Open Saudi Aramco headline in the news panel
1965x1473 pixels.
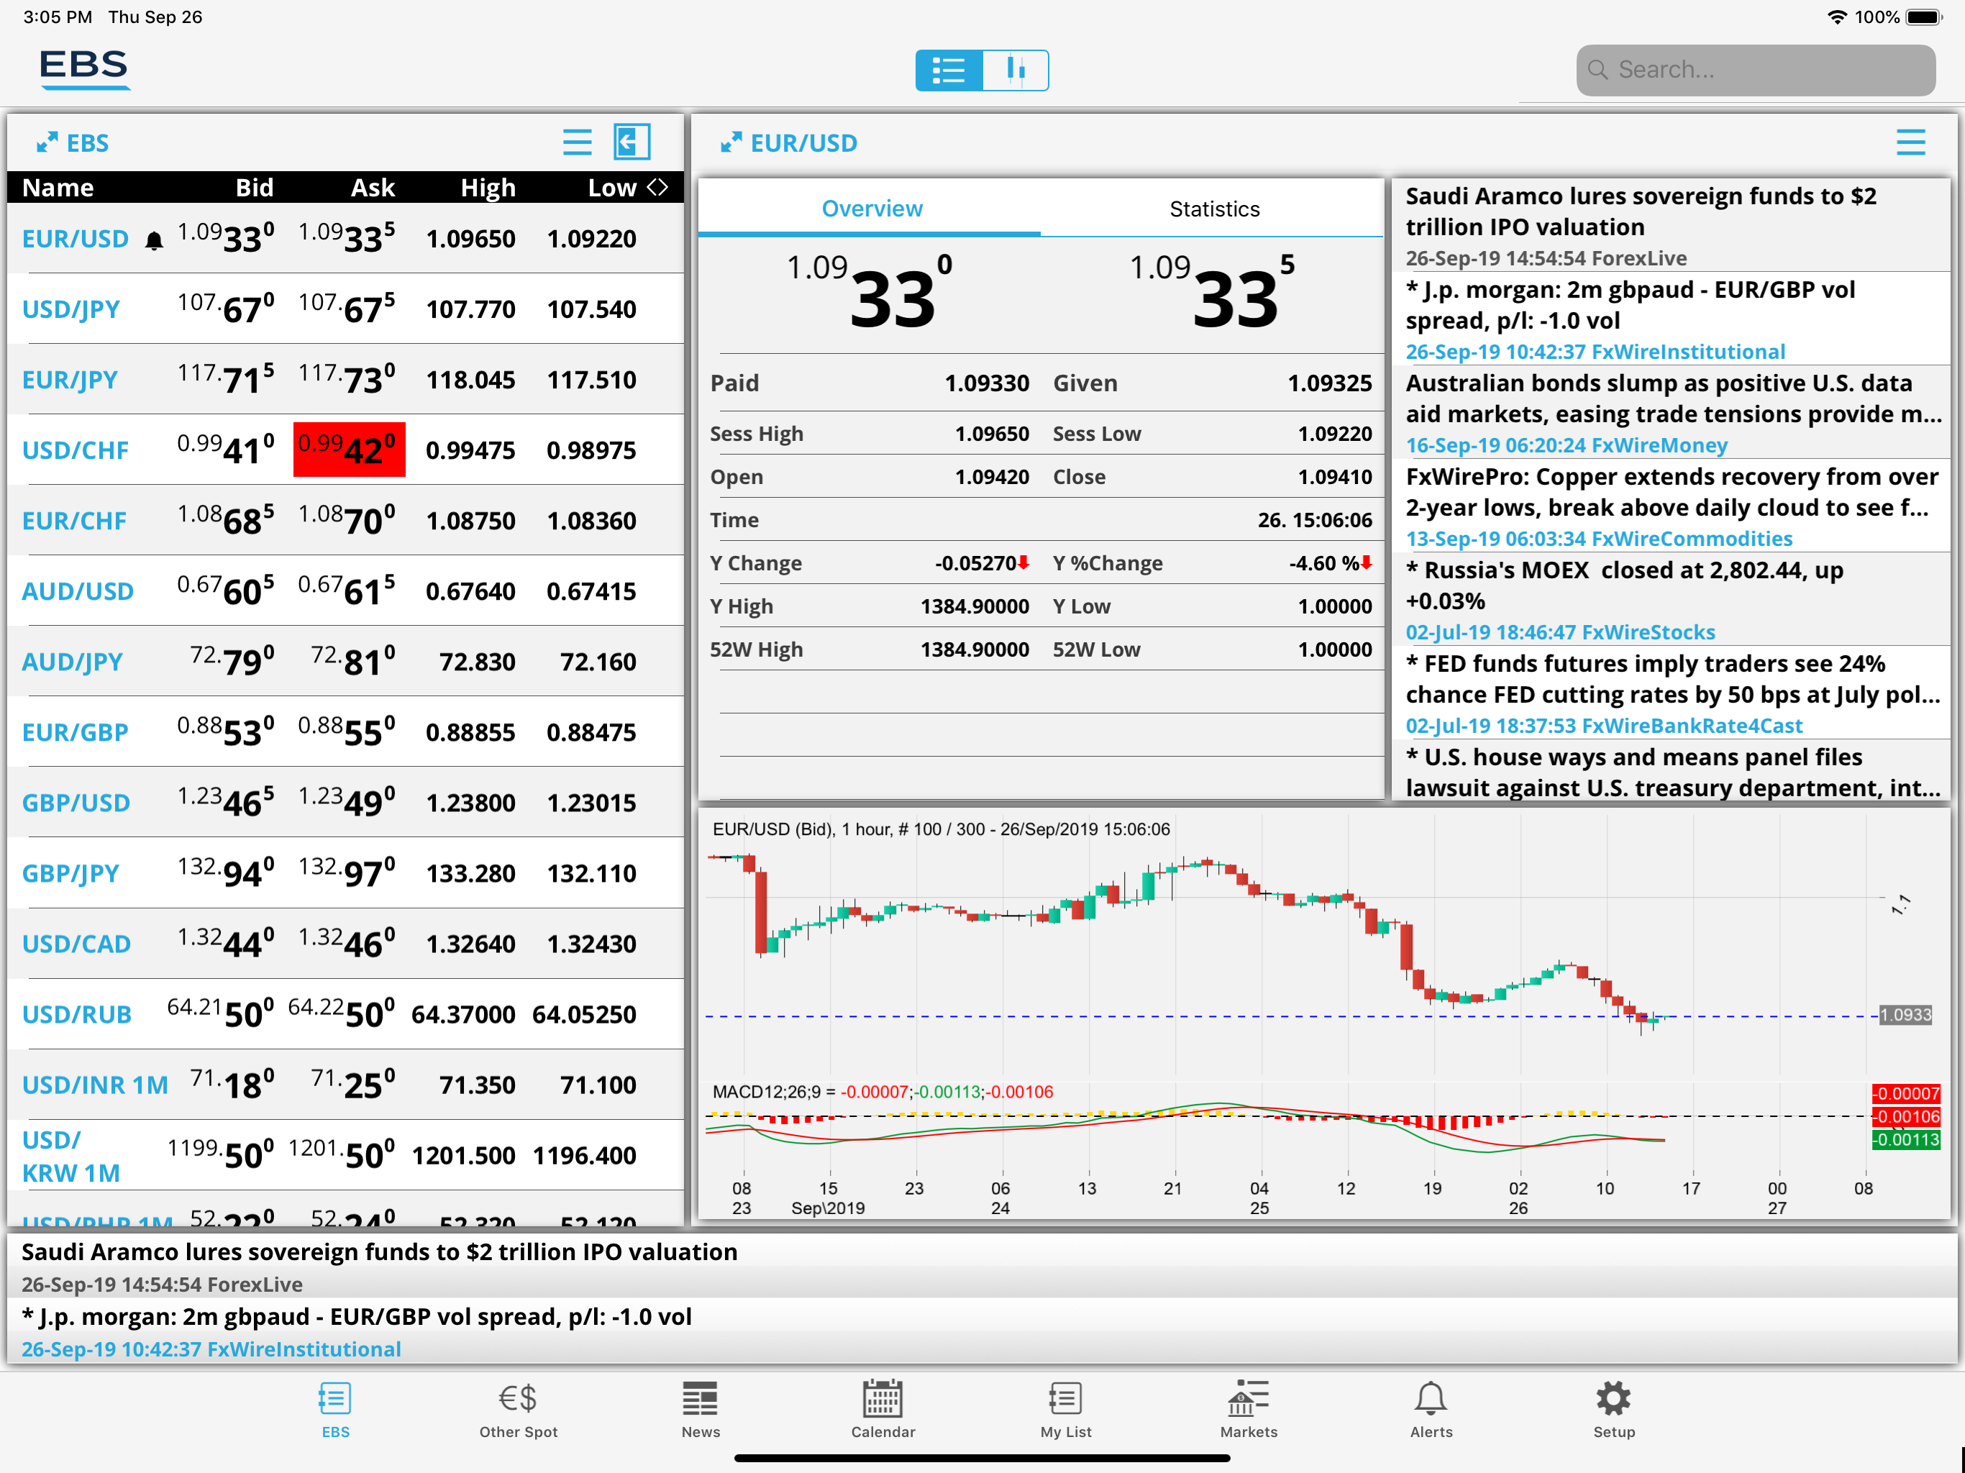(x=1671, y=226)
